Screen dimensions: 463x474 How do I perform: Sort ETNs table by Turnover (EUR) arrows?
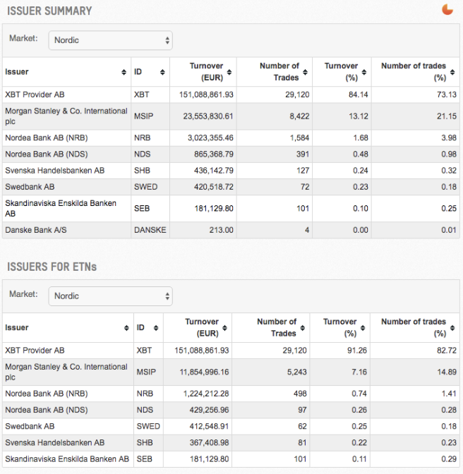point(225,328)
